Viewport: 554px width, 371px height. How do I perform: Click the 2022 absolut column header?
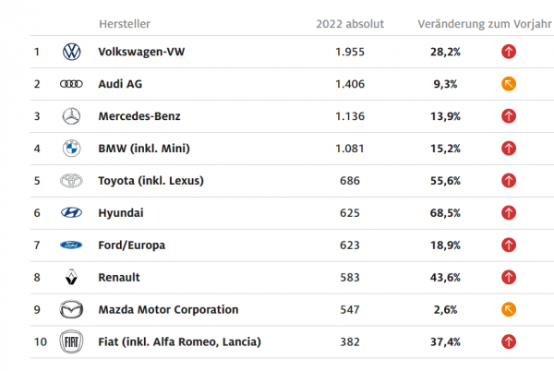coord(350,22)
